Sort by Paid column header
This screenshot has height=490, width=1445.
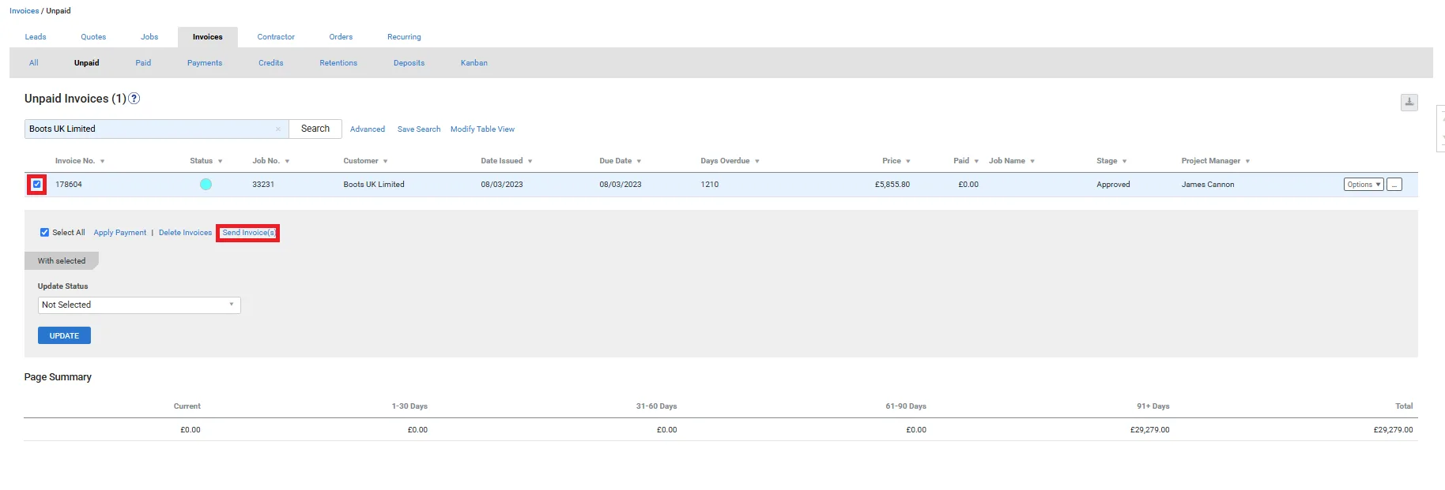(966, 161)
